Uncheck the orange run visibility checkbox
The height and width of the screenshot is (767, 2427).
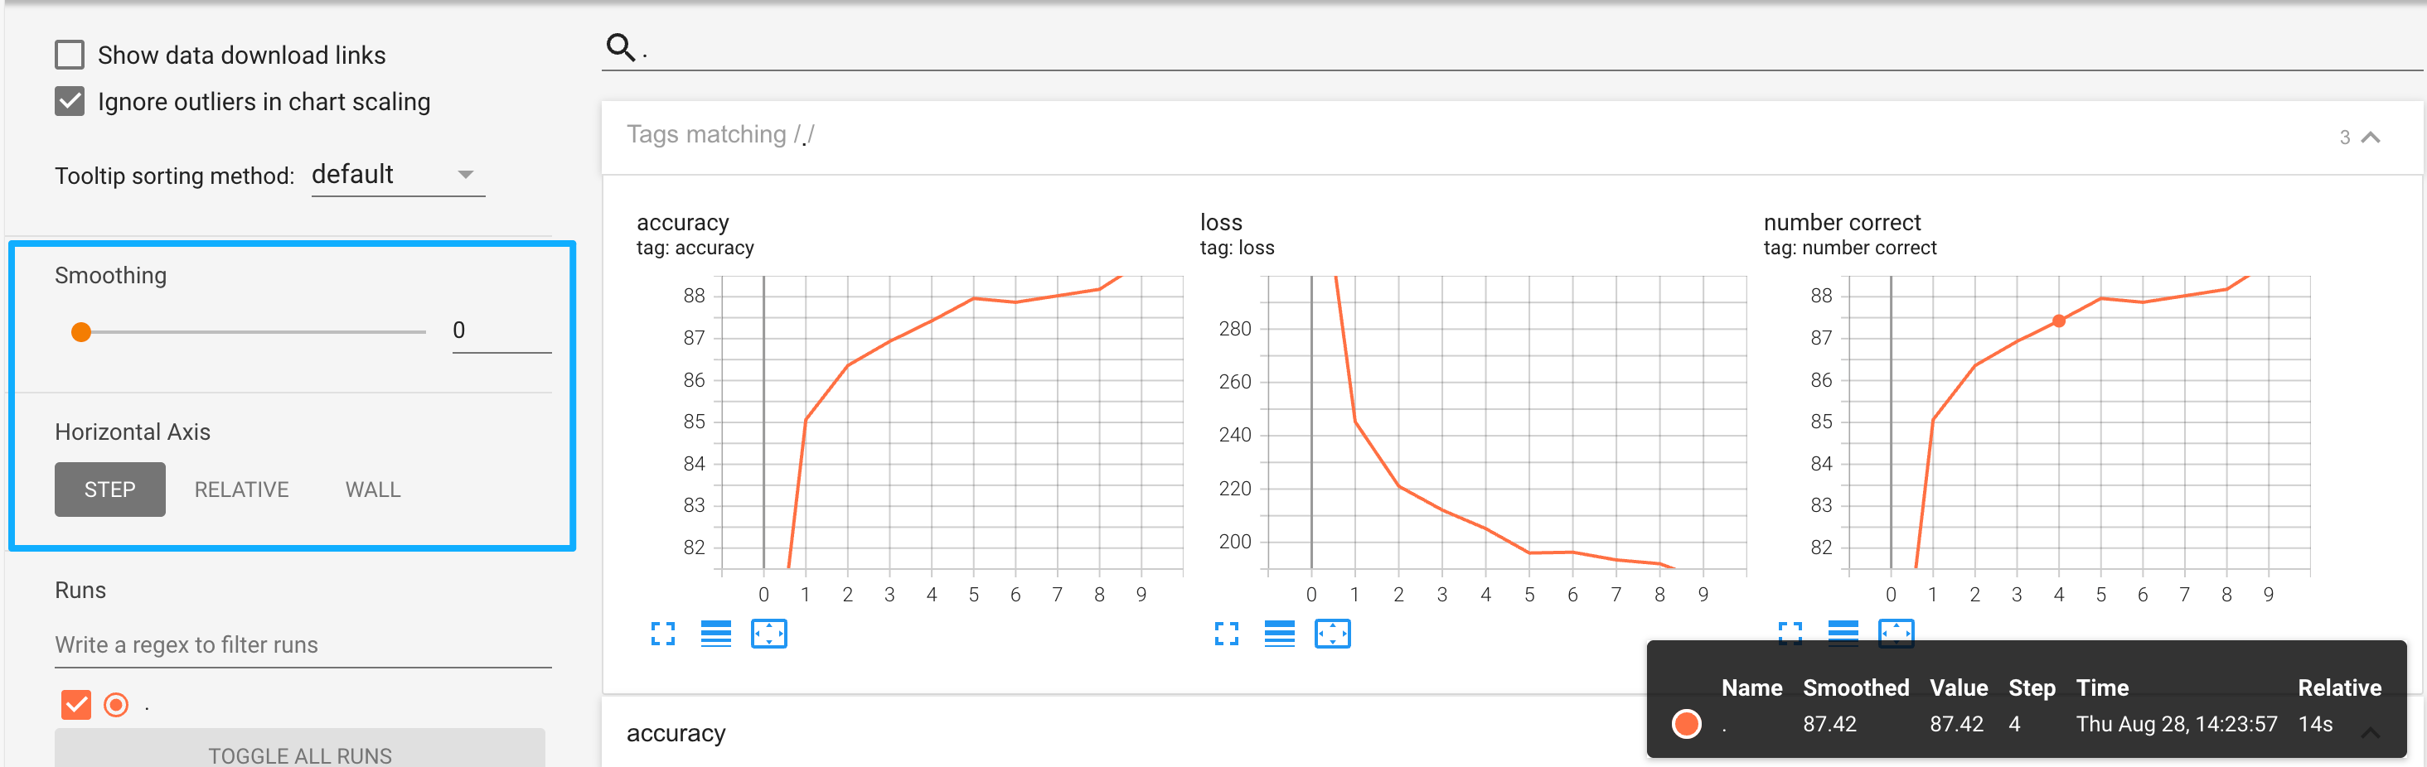(x=75, y=704)
